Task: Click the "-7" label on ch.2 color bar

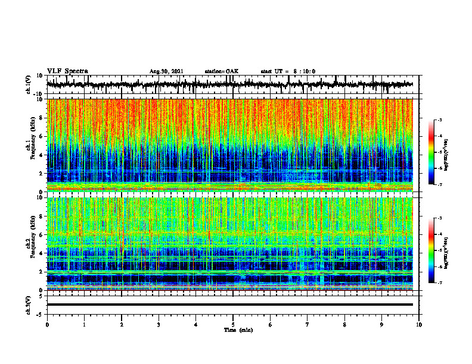Action: point(439,283)
